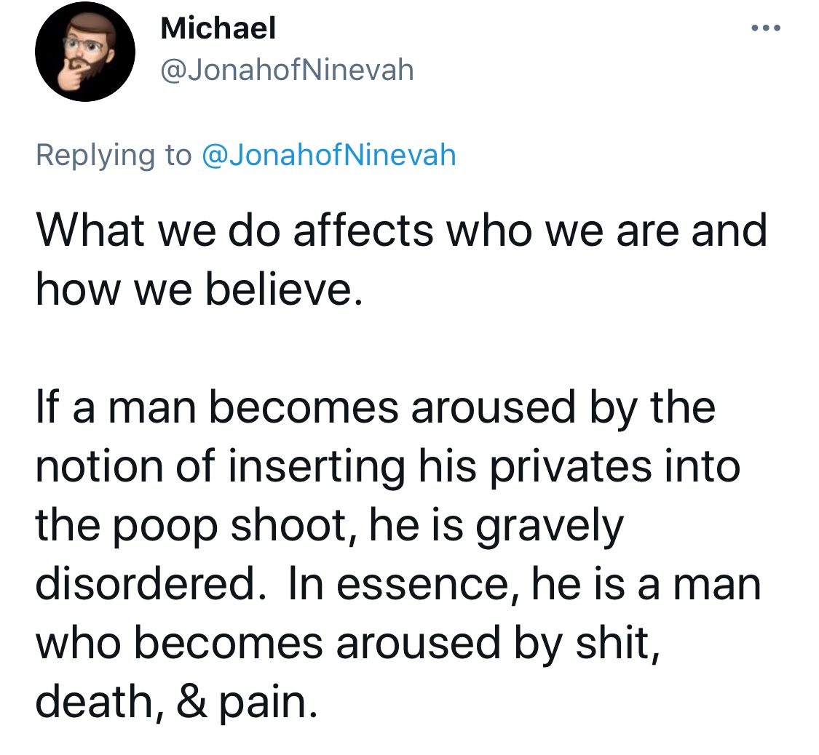Click the line "how we believe."

[199, 289]
